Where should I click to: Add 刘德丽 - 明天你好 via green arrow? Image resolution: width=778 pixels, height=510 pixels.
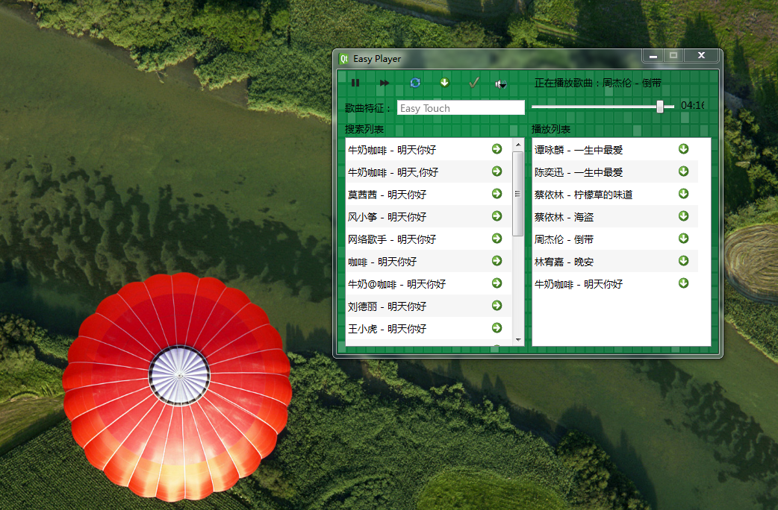tap(497, 306)
